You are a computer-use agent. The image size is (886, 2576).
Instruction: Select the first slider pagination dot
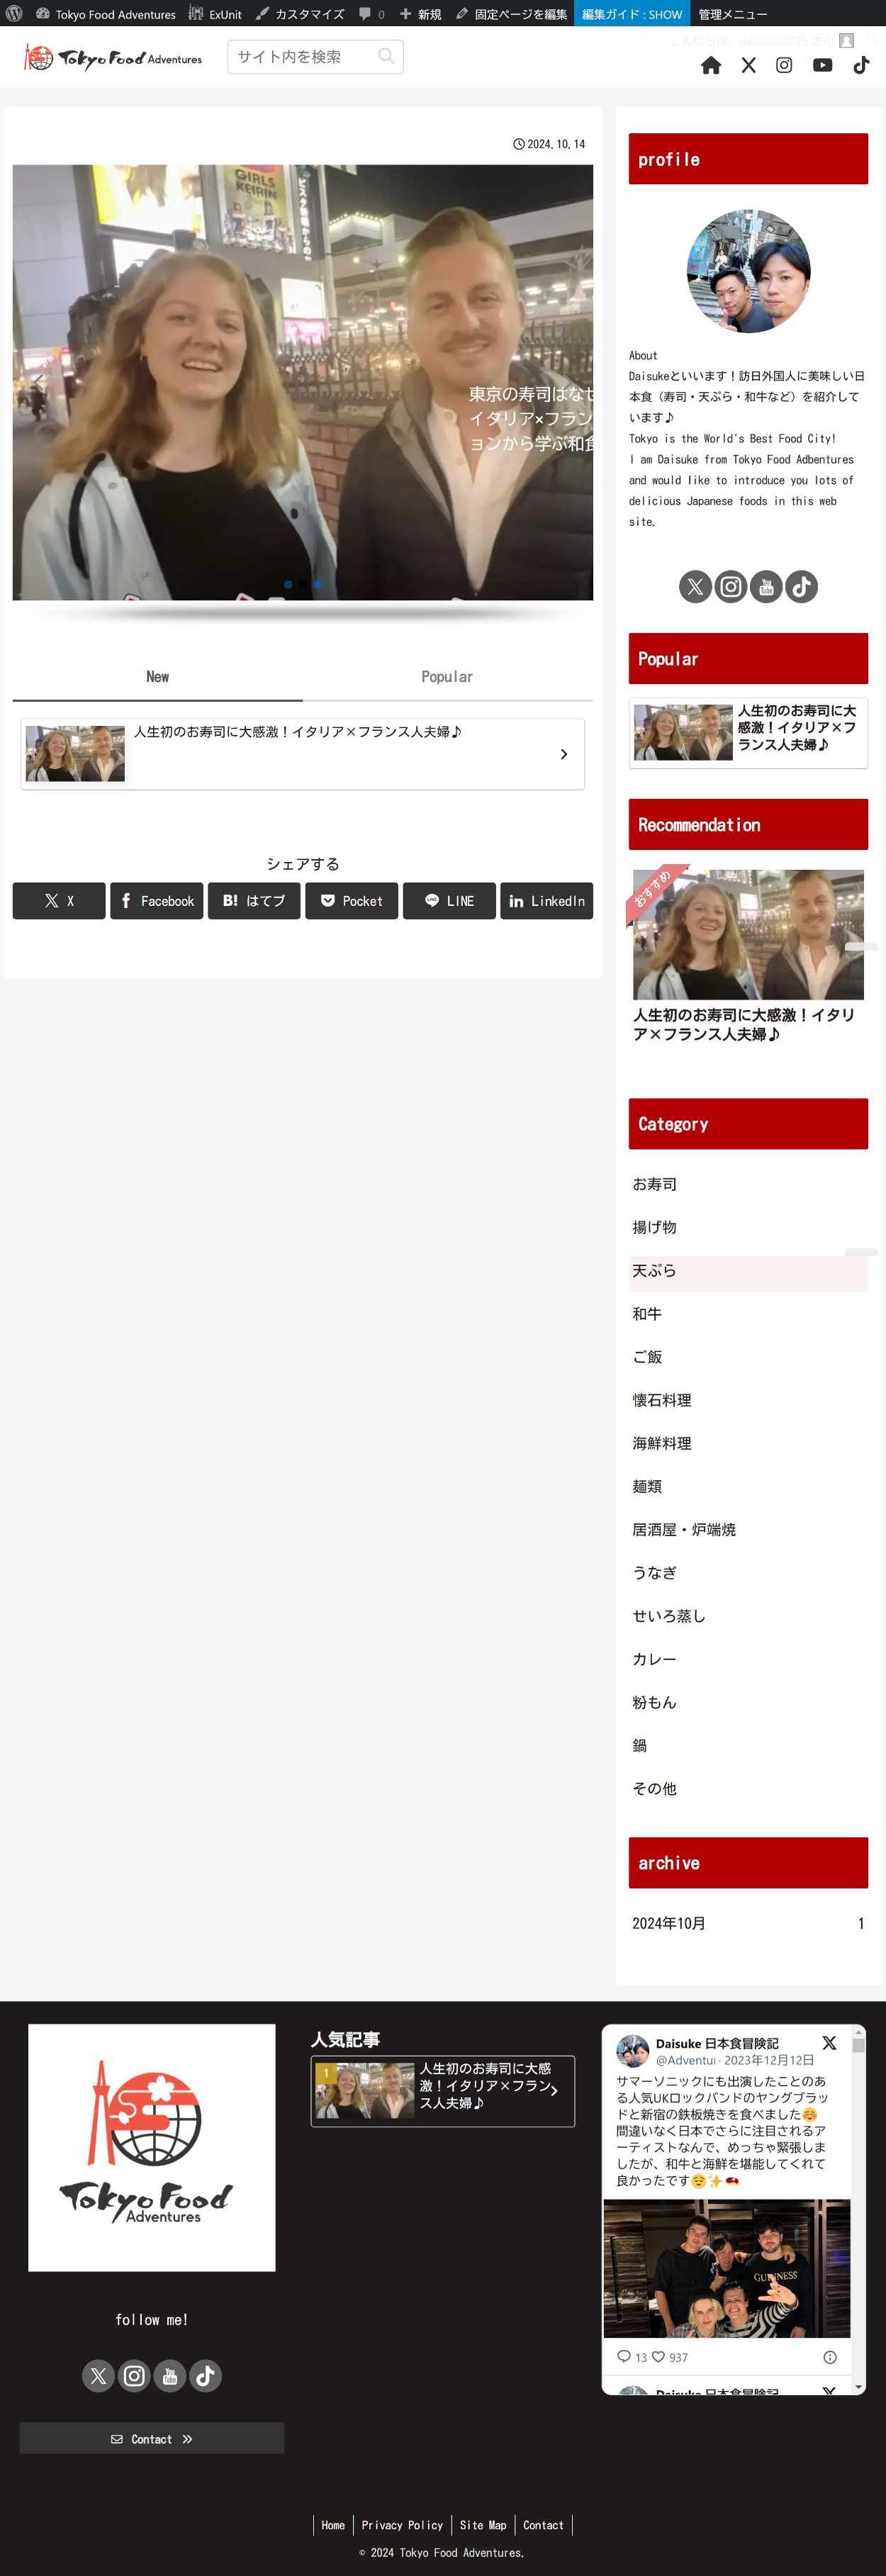(288, 584)
